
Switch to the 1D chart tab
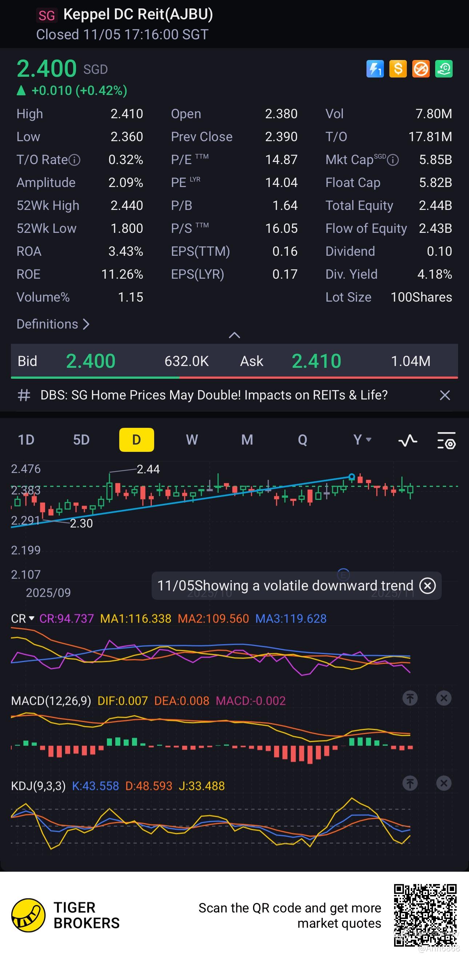point(26,440)
